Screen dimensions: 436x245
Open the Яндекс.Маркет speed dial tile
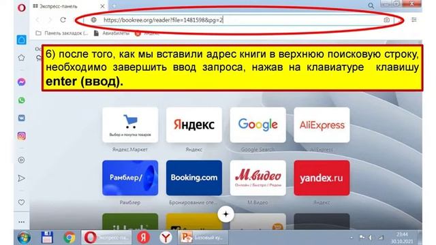pyautogui.click(x=130, y=125)
